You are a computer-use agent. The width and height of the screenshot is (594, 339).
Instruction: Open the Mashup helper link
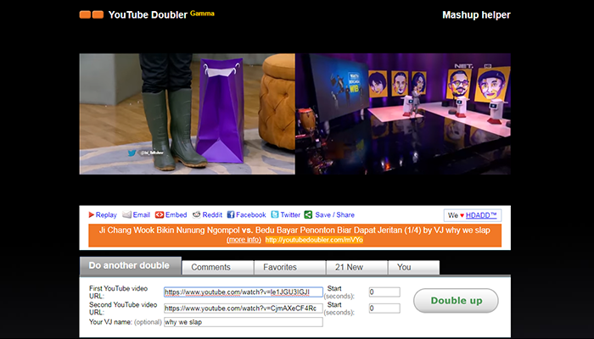(x=476, y=14)
